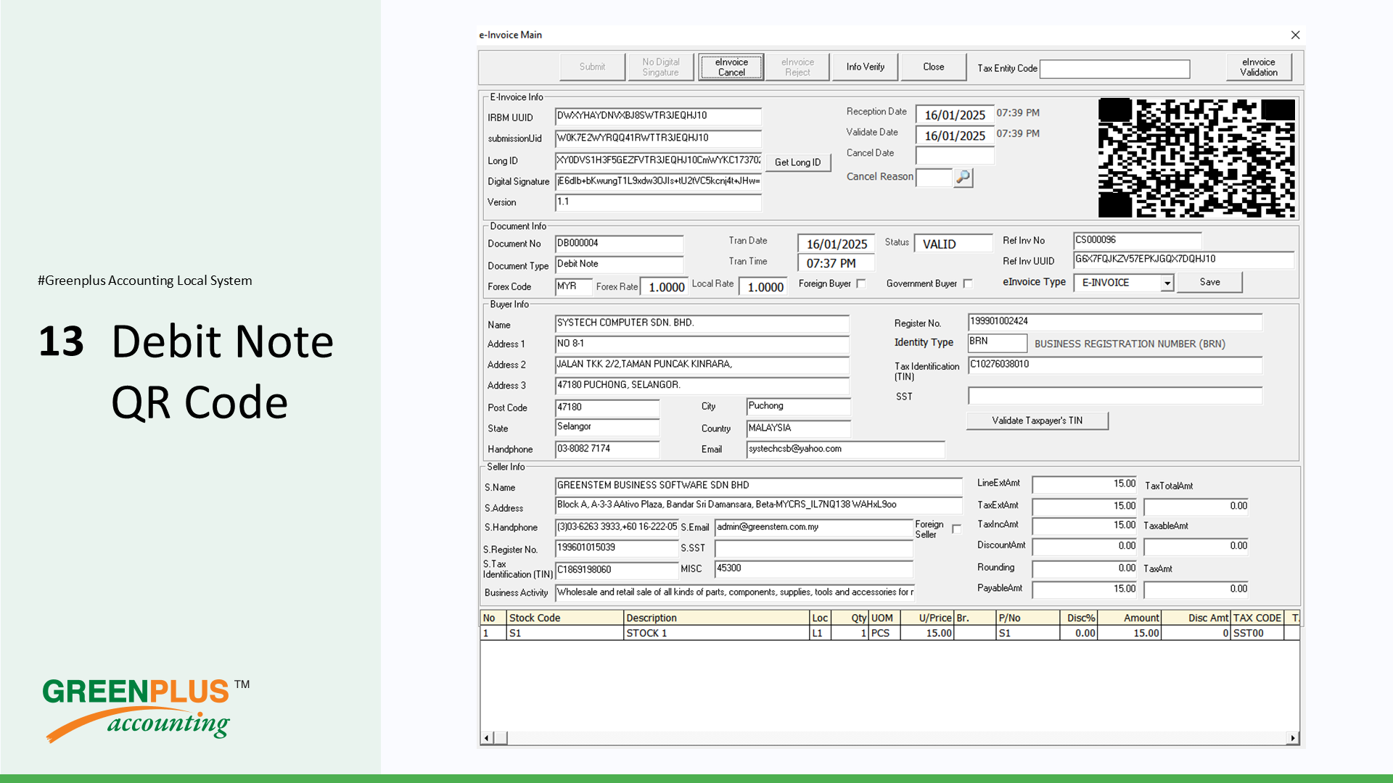Click the No Digital Signature button
This screenshot has height=783, width=1393.
coord(660,67)
